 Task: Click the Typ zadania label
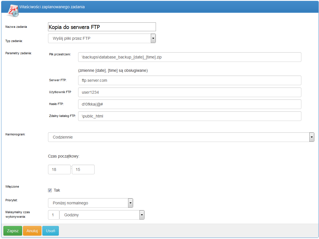tap(14, 41)
